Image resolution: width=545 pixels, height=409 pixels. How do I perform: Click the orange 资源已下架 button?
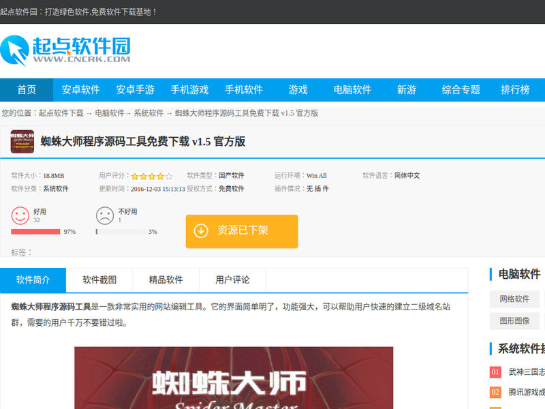point(242,231)
